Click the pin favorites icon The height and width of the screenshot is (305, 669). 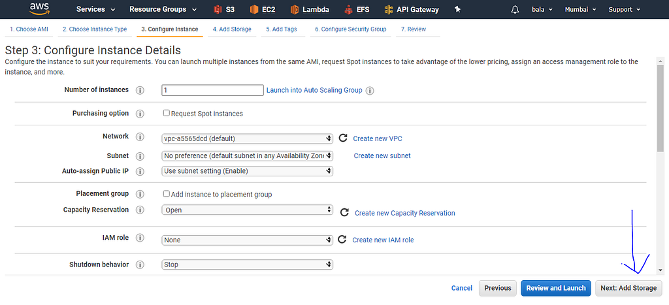pos(457,10)
